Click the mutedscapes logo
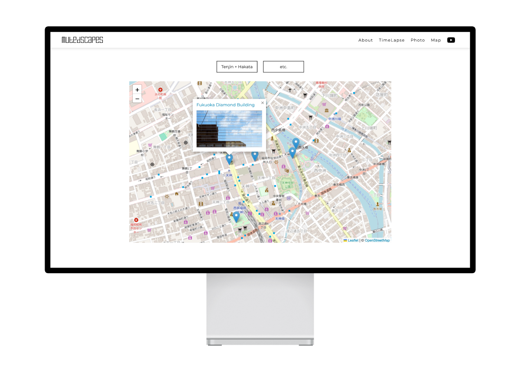Viewport: 520px width, 371px height. click(82, 40)
